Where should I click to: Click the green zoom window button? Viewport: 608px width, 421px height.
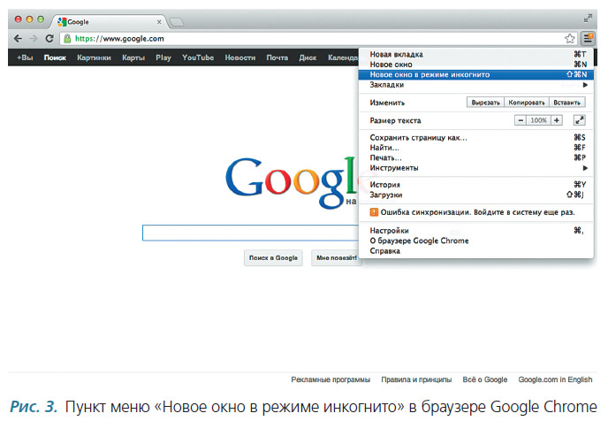(x=41, y=19)
